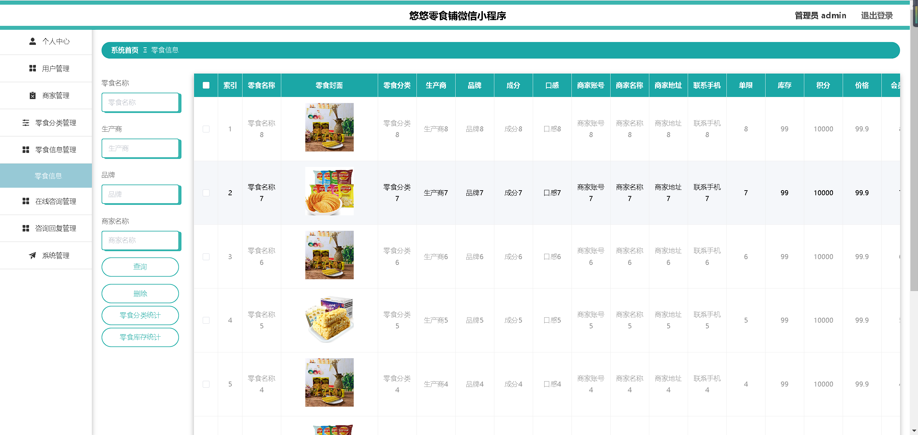Focus the 商家名称 search input

[140, 240]
